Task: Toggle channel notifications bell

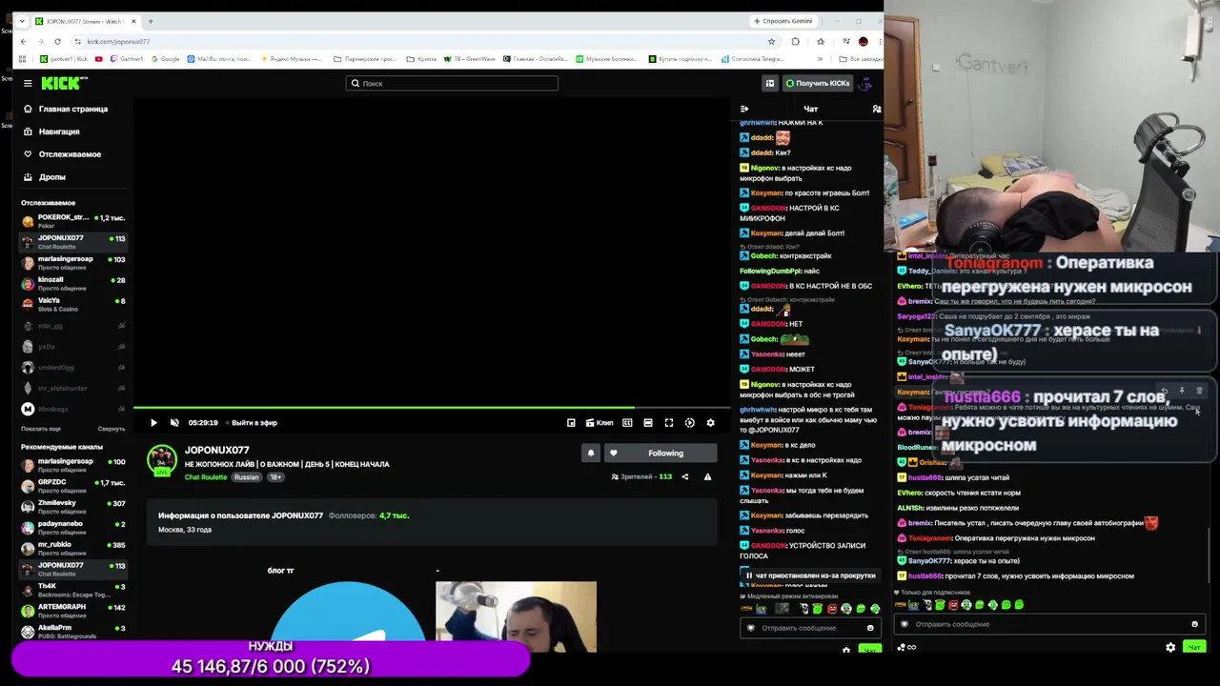Action: (x=591, y=454)
